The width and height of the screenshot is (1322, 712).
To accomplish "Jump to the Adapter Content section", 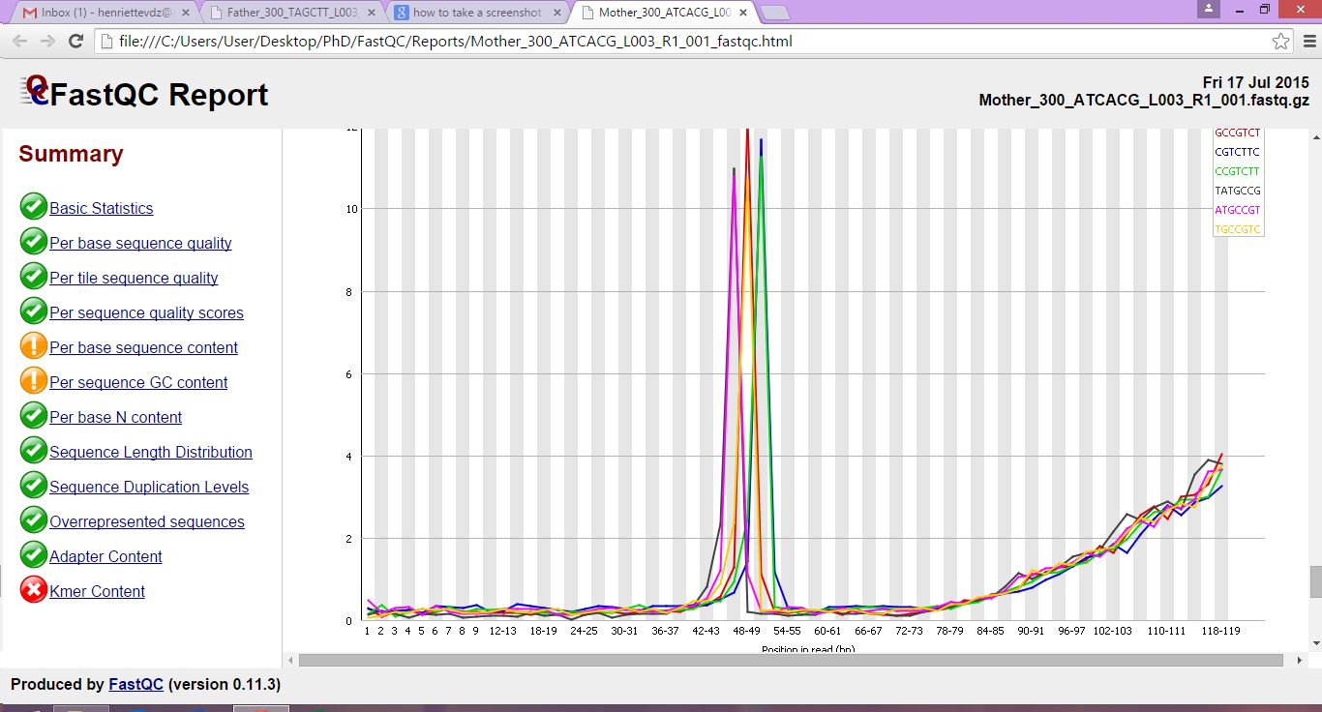I will click(105, 556).
